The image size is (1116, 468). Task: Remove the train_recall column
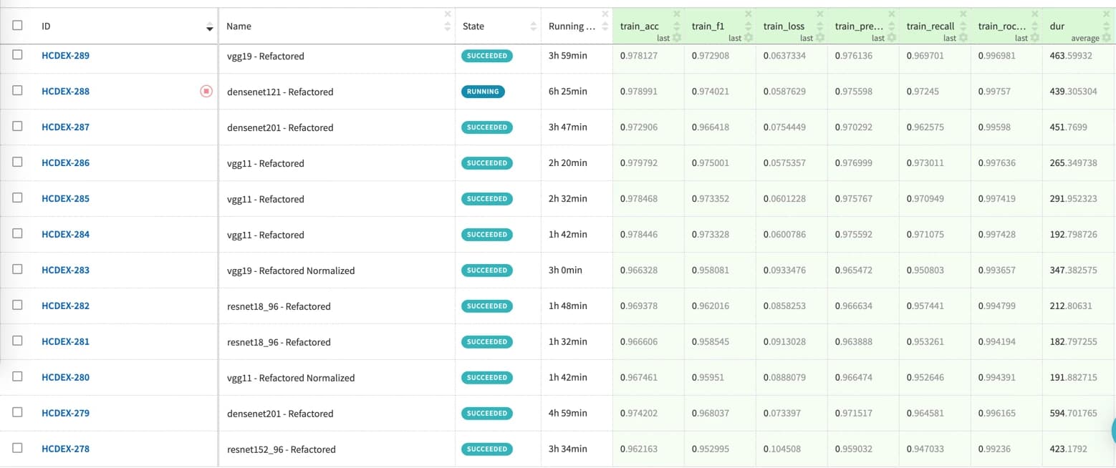(x=963, y=14)
